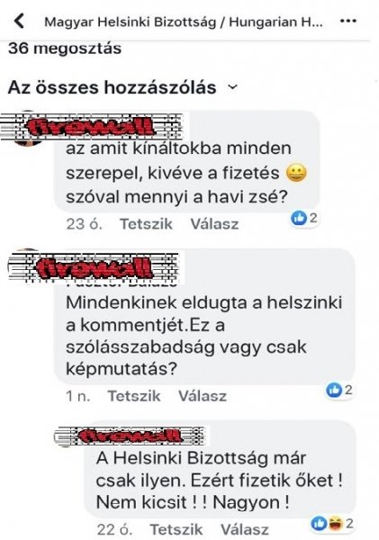The image size is (379, 540).
Task: Tap the 22 ó. timestamp
Action: click(114, 529)
